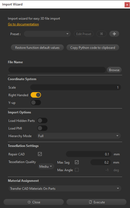Check the Max Angle checkbox
Image resolution: width=130 pixels, height=208 pixels.
click(x=77, y=170)
